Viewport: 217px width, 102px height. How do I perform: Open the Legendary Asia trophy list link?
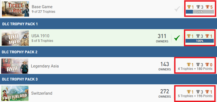click(45, 66)
